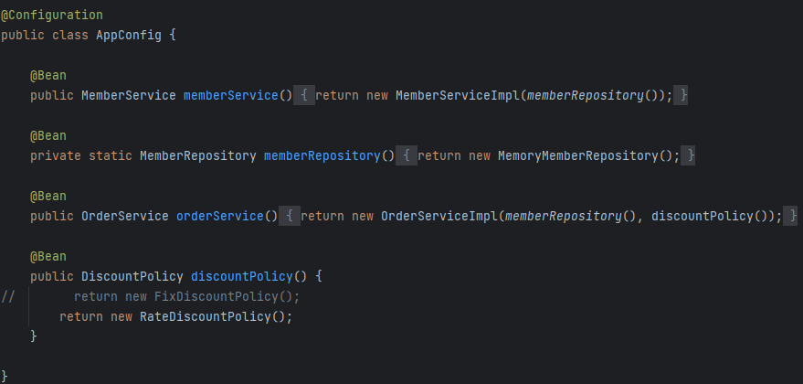Click the final closing brace of AppConfig class
803x384 pixels.
click(x=4, y=376)
